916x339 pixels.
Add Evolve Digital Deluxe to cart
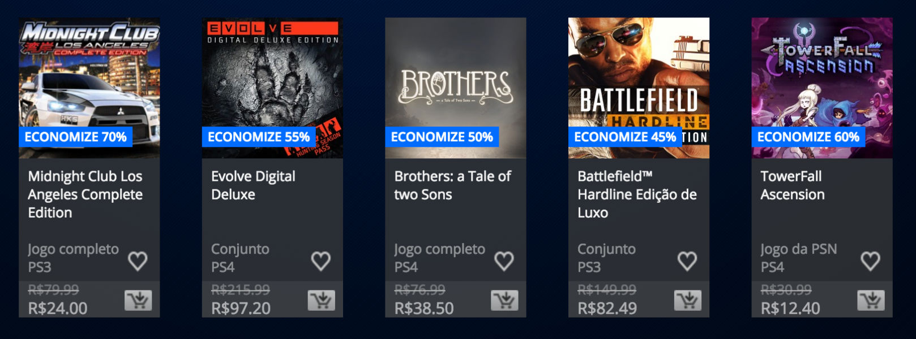(321, 300)
